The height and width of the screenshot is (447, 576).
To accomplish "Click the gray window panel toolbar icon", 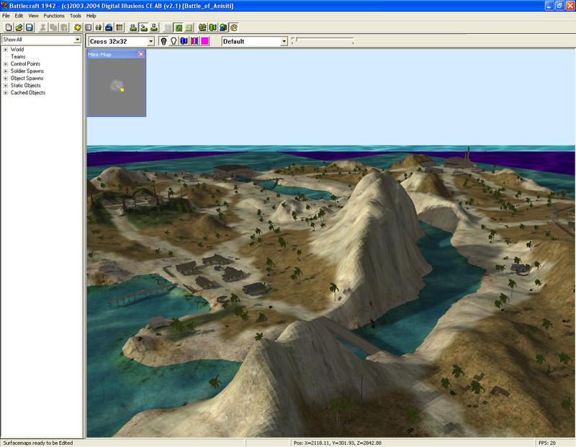I will tap(88, 27).
